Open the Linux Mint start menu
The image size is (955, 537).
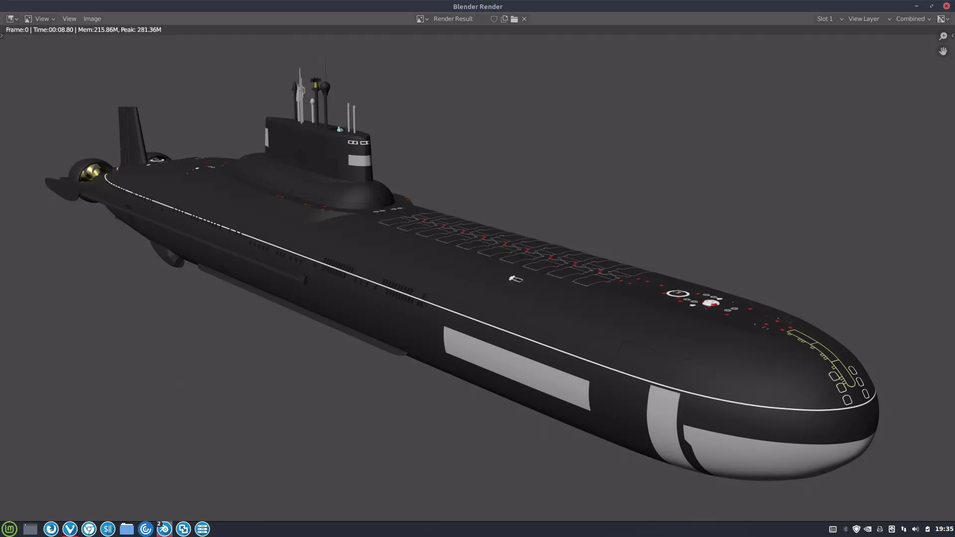coord(9,529)
